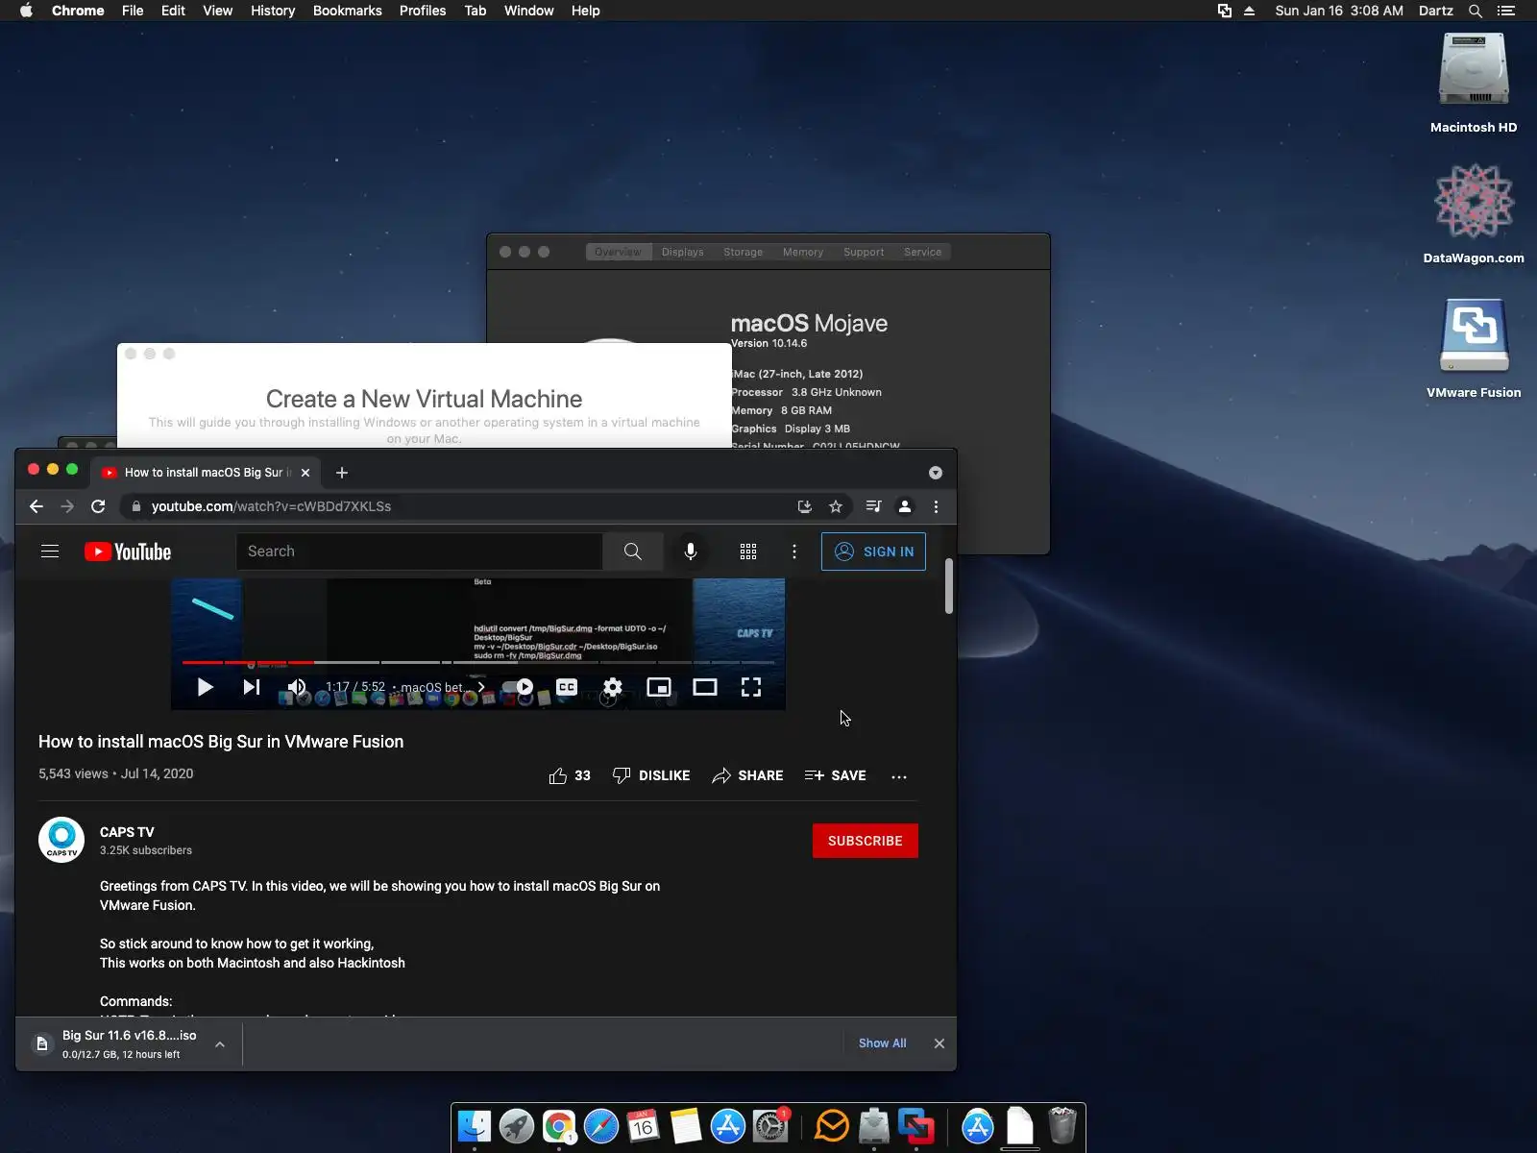This screenshot has height=1153, width=1537.
Task: Click Show All downloads link
Action: [x=882, y=1043]
